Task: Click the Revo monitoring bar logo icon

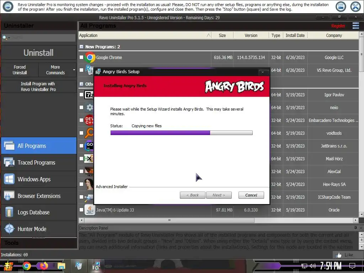Action: pos(8,6)
